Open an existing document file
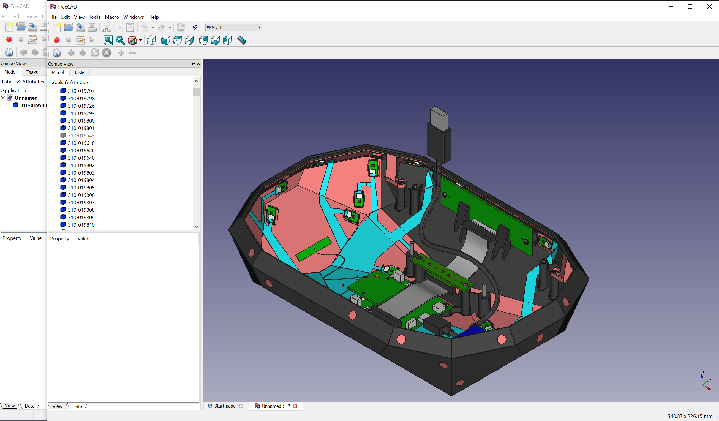 pos(69,27)
